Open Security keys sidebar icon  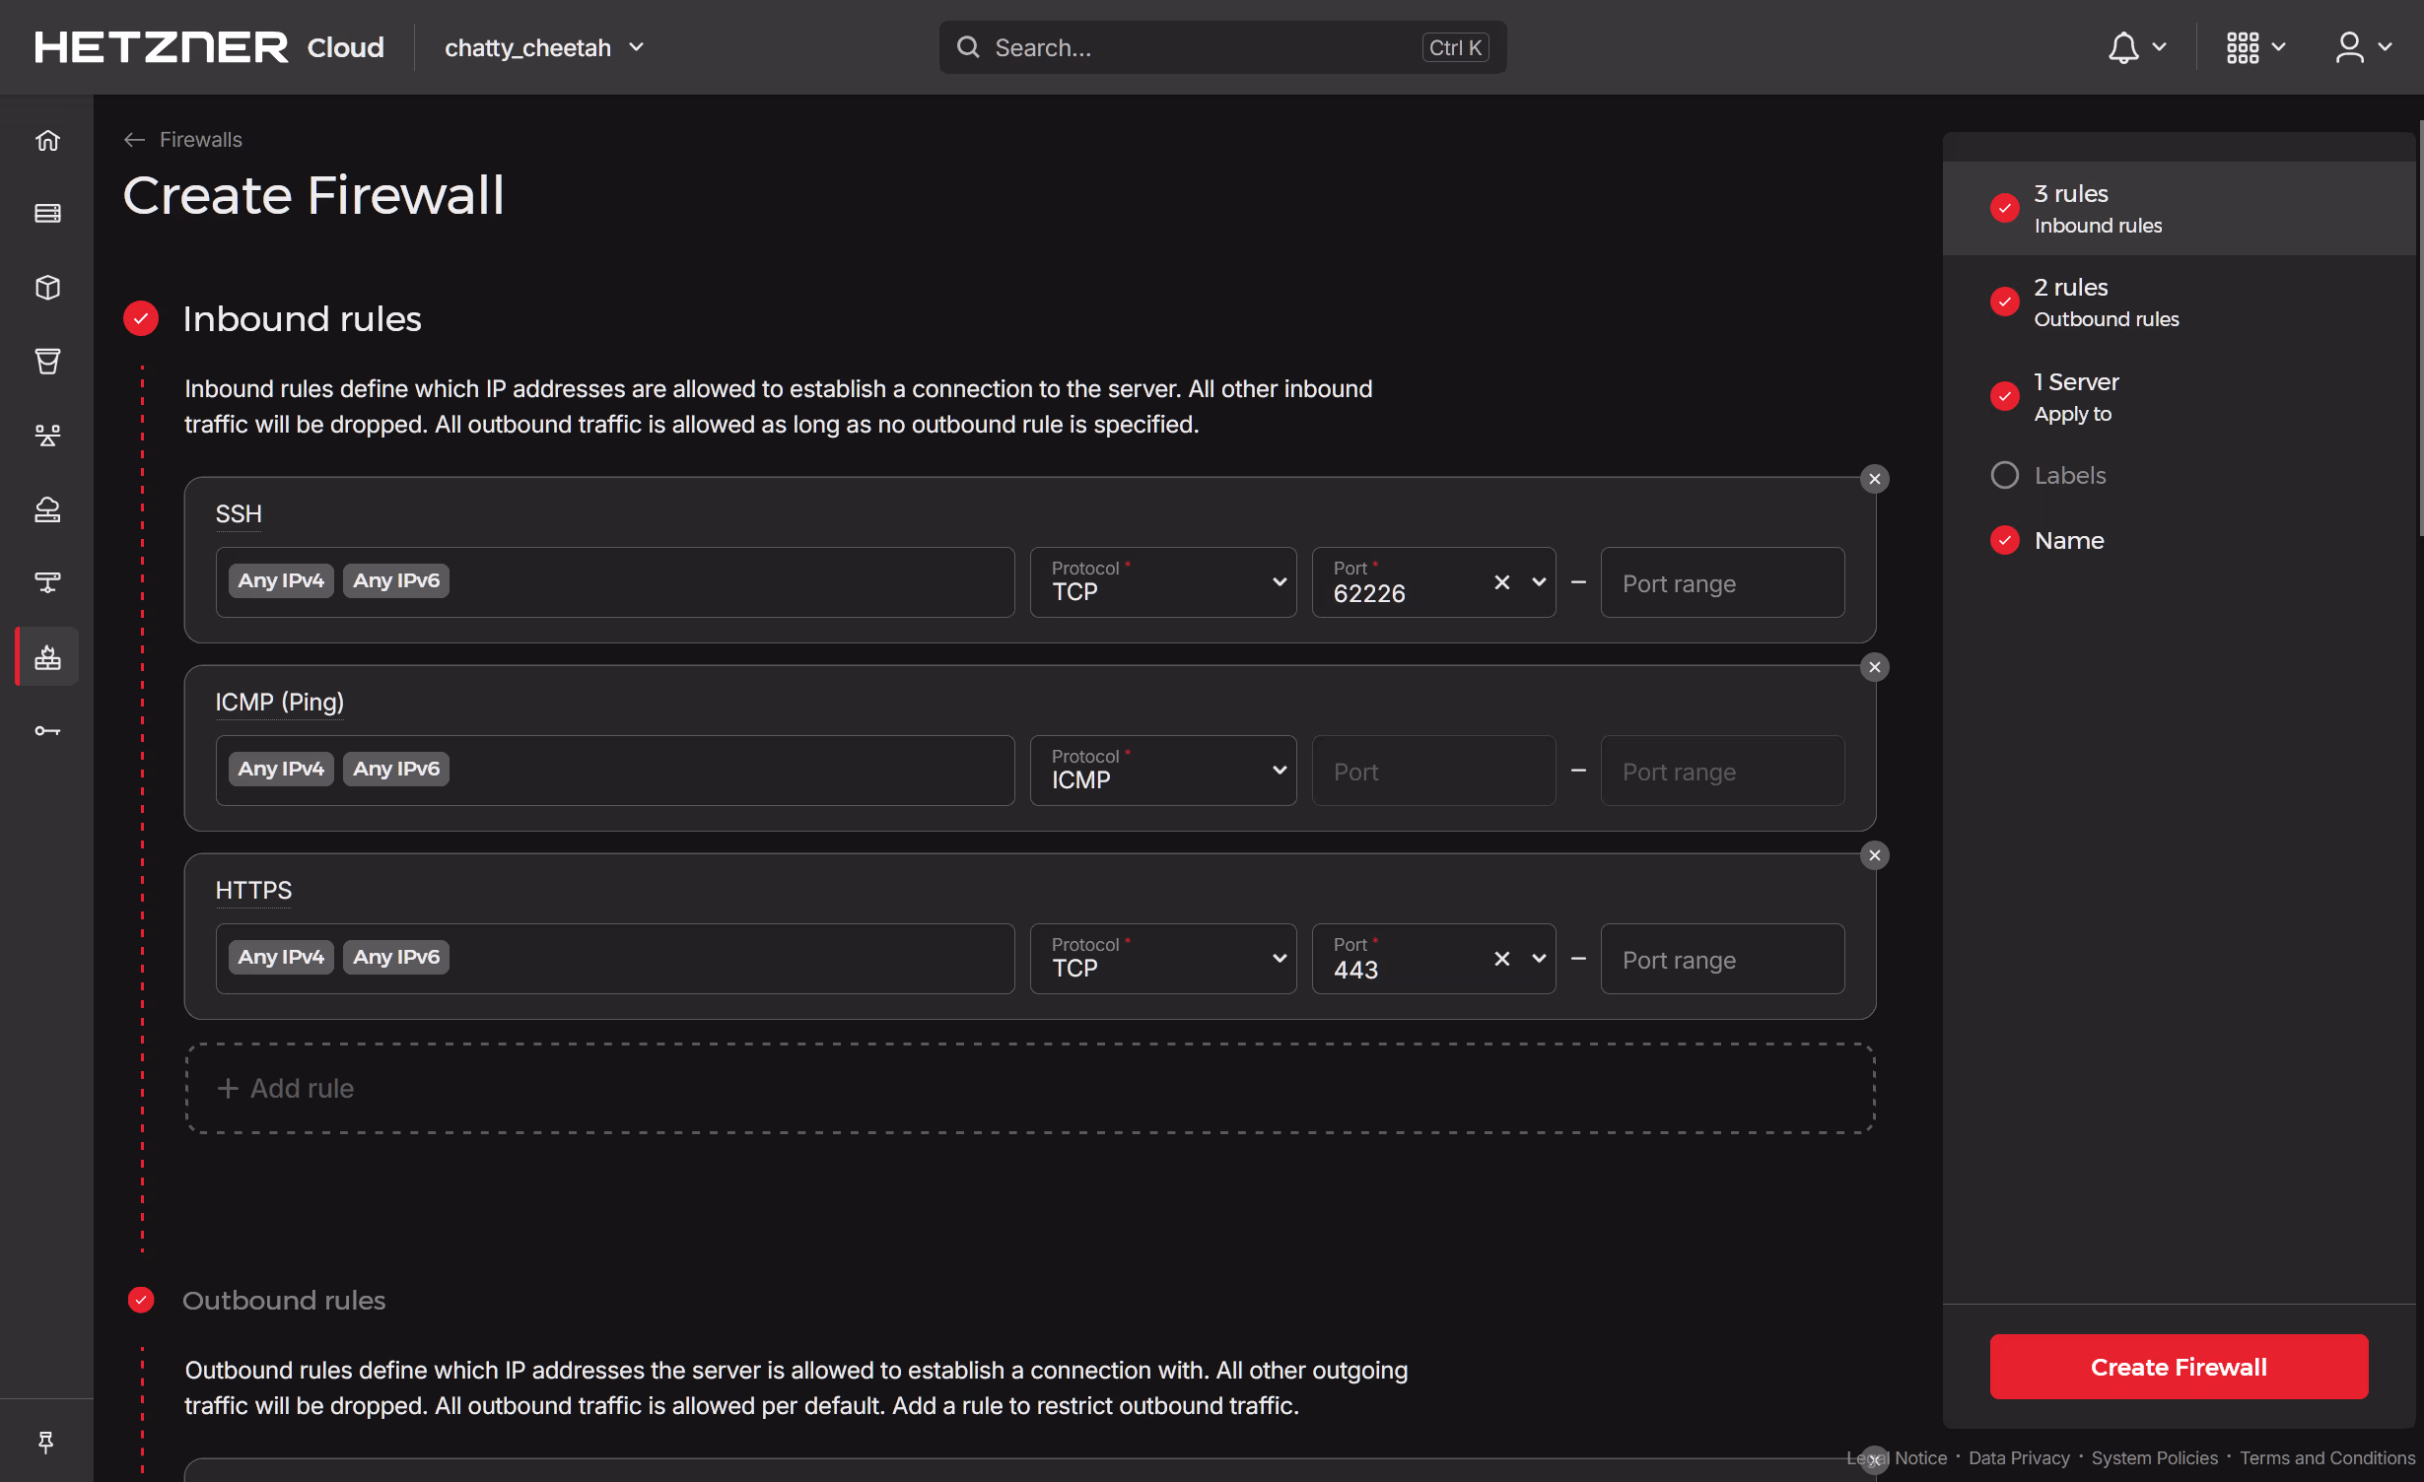(47, 731)
